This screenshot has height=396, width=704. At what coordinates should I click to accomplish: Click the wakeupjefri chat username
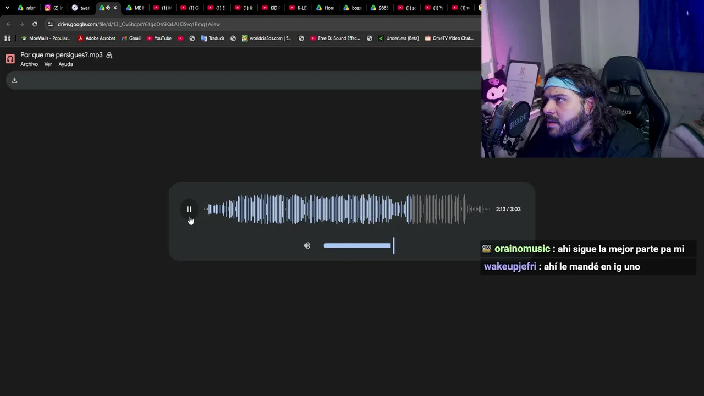point(510,267)
